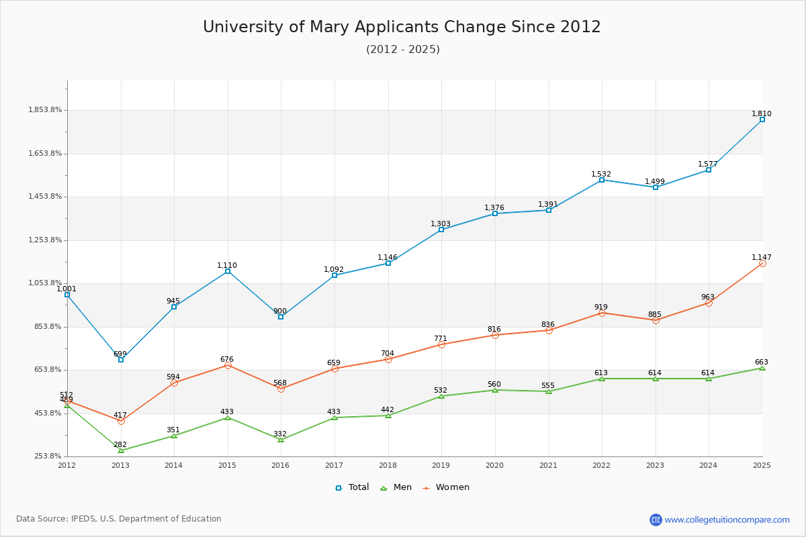Click the Data Source IPEDS text
Viewport: 806px width, 537px height.
coord(119,519)
